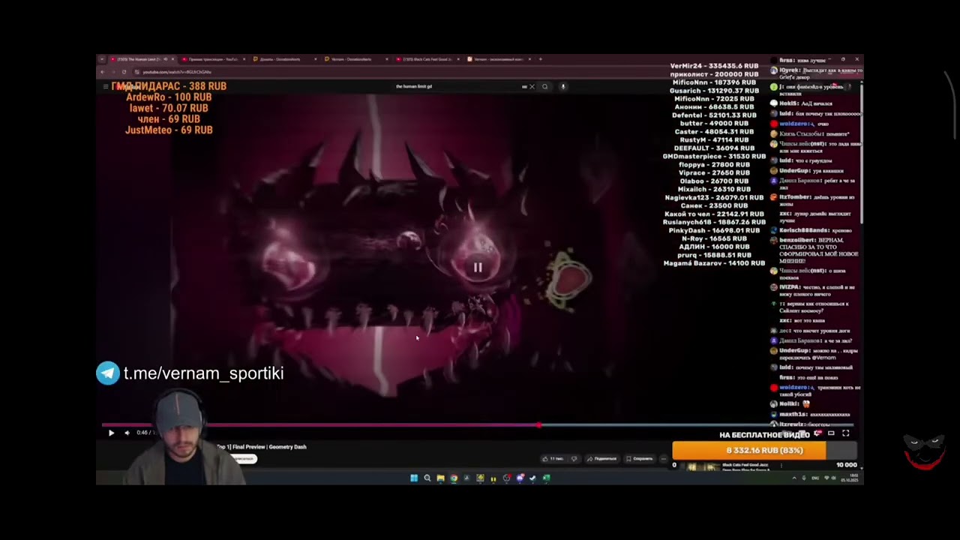
Task: Show hidden system tray icons chevron
Action: 794,478
